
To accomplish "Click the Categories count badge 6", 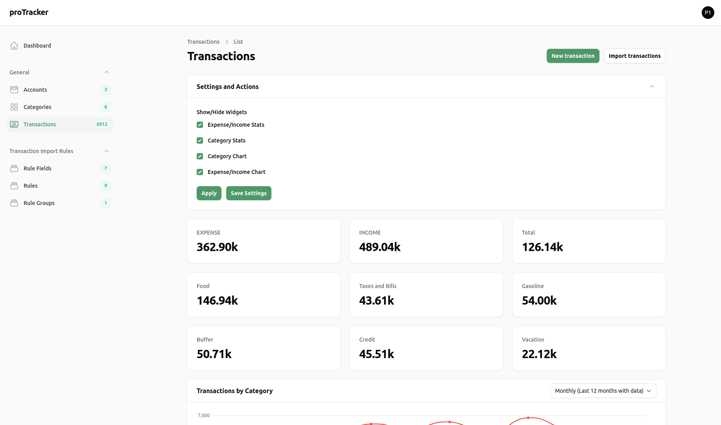I will (105, 107).
